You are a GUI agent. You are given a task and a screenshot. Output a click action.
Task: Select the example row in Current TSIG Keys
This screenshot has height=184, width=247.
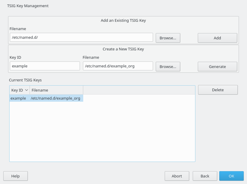46,98
